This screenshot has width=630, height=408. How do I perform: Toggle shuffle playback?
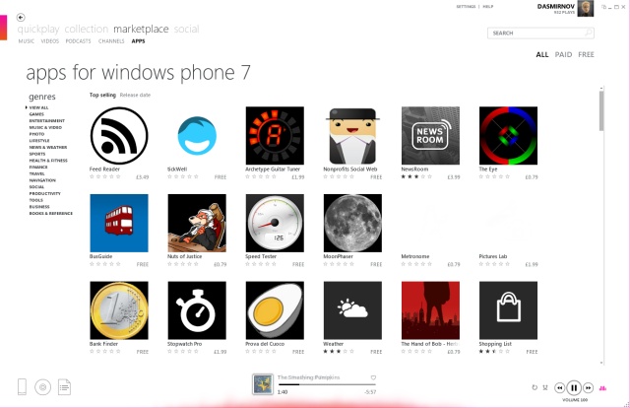545,387
